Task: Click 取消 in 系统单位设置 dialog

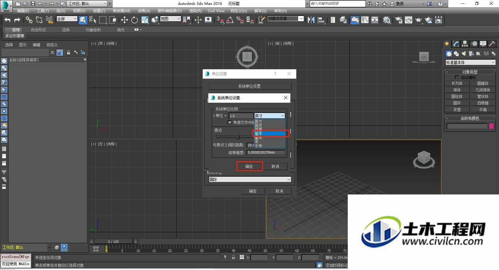Action: 275,166
